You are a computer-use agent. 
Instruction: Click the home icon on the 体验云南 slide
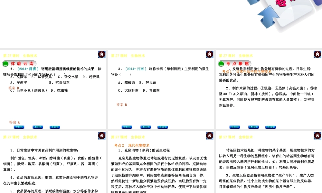[102, 54]
